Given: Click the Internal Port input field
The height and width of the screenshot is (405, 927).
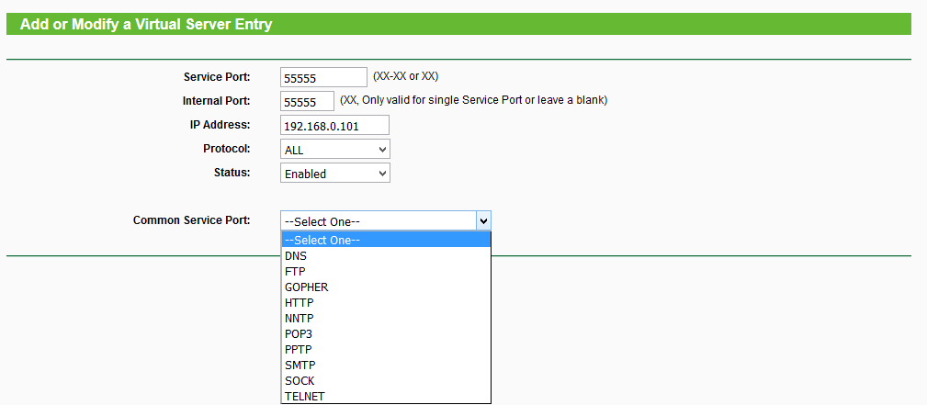Looking at the screenshot, I should 307,101.
